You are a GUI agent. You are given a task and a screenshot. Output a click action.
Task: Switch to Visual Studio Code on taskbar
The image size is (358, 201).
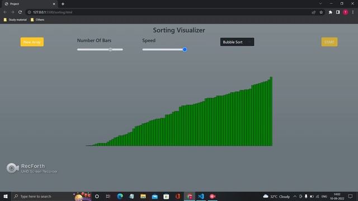click(x=201, y=196)
